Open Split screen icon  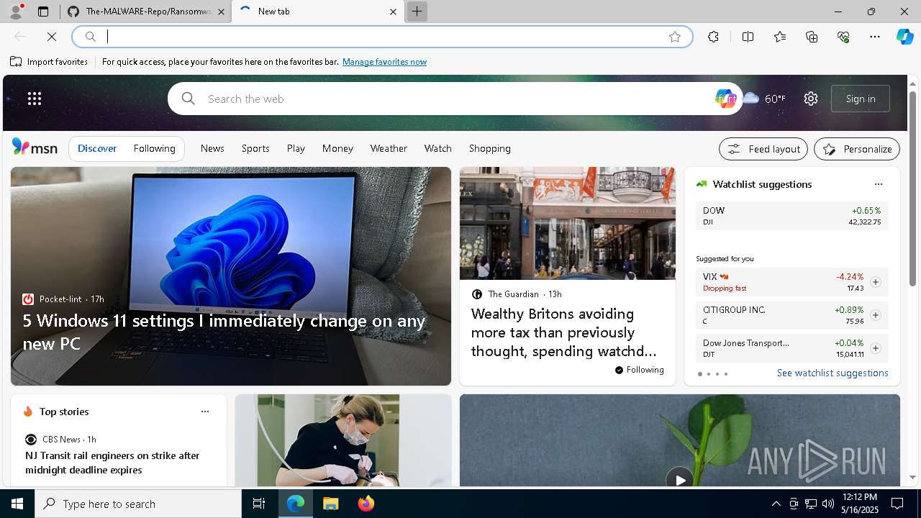(x=748, y=37)
